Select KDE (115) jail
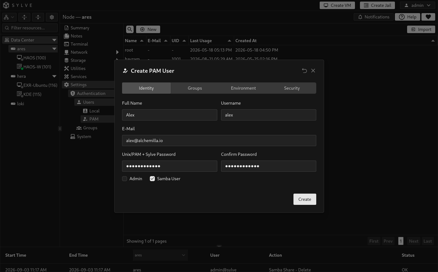438x272 pixels. 29,94
